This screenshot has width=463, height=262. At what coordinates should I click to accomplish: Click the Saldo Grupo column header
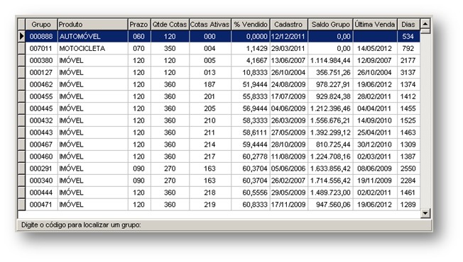pyautogui.click(x=330, y=25)
